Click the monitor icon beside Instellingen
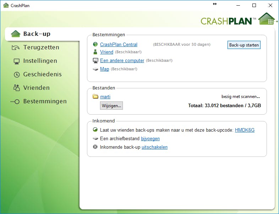Screen dimensions: 279x214 click(x=17, y=61)
